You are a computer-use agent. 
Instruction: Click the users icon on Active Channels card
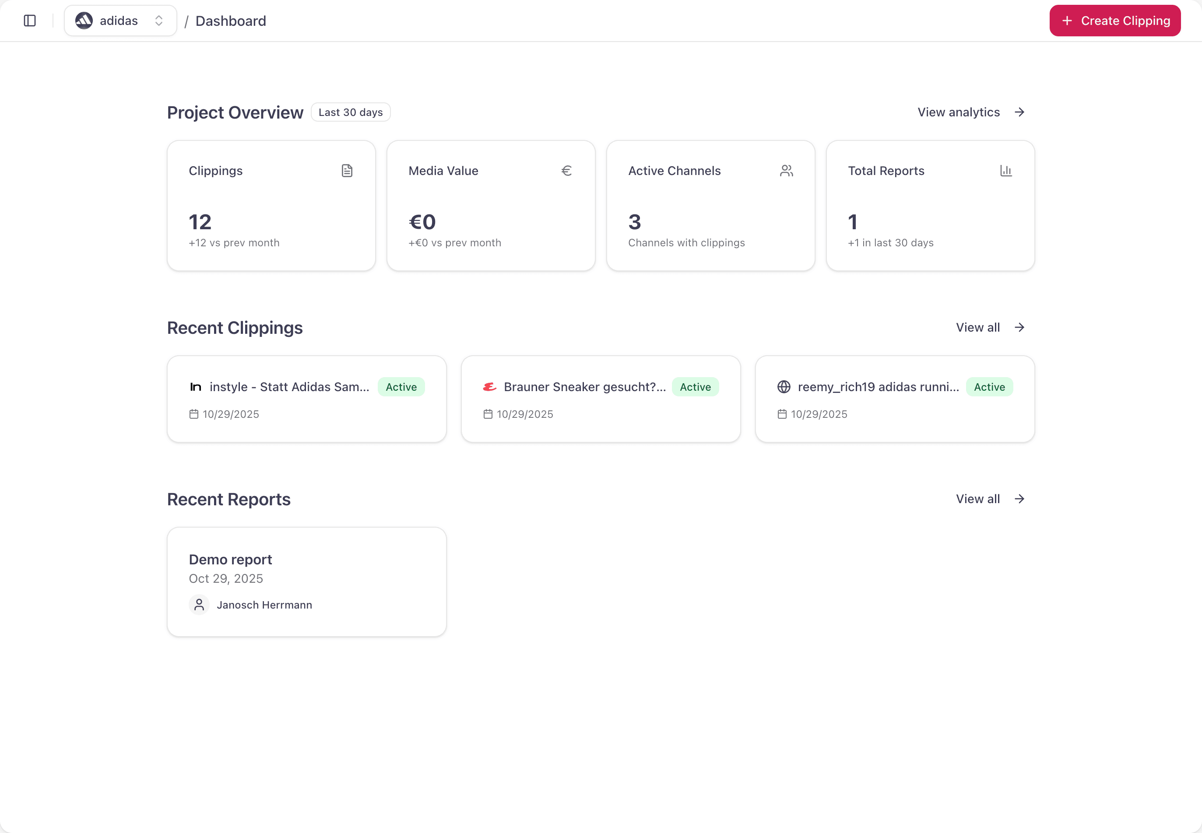click(x=786, y=170)
